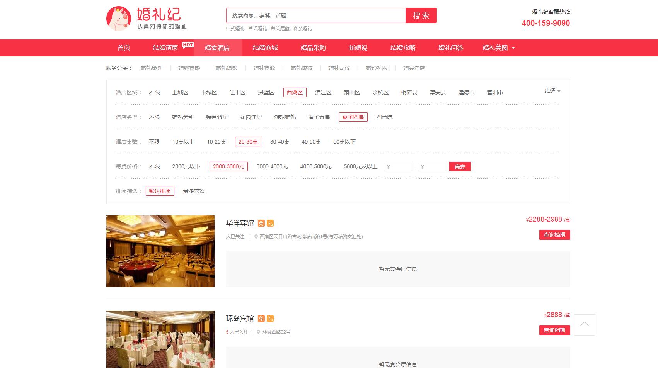Choose the selected 2000-3000元 price filter
The height and width of the screenshot is (368, 658).
[228, 166]
